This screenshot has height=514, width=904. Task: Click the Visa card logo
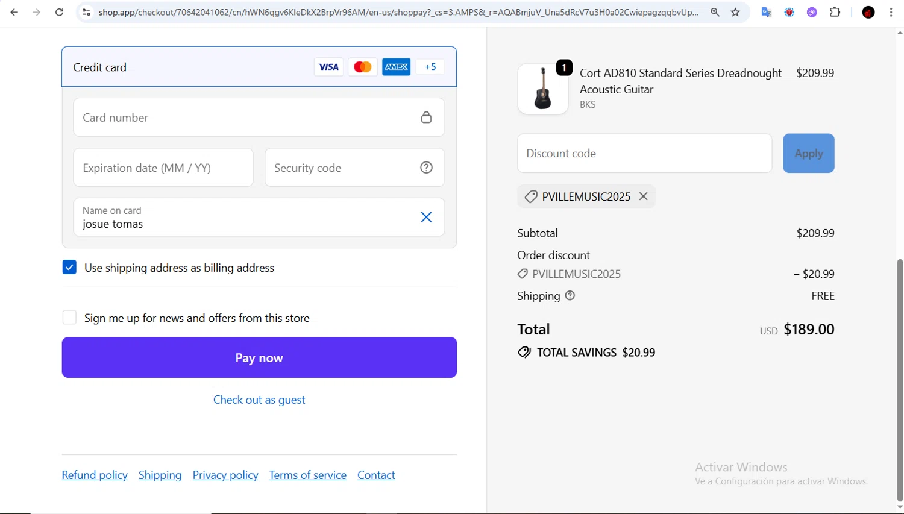click(x=328, y=67)
